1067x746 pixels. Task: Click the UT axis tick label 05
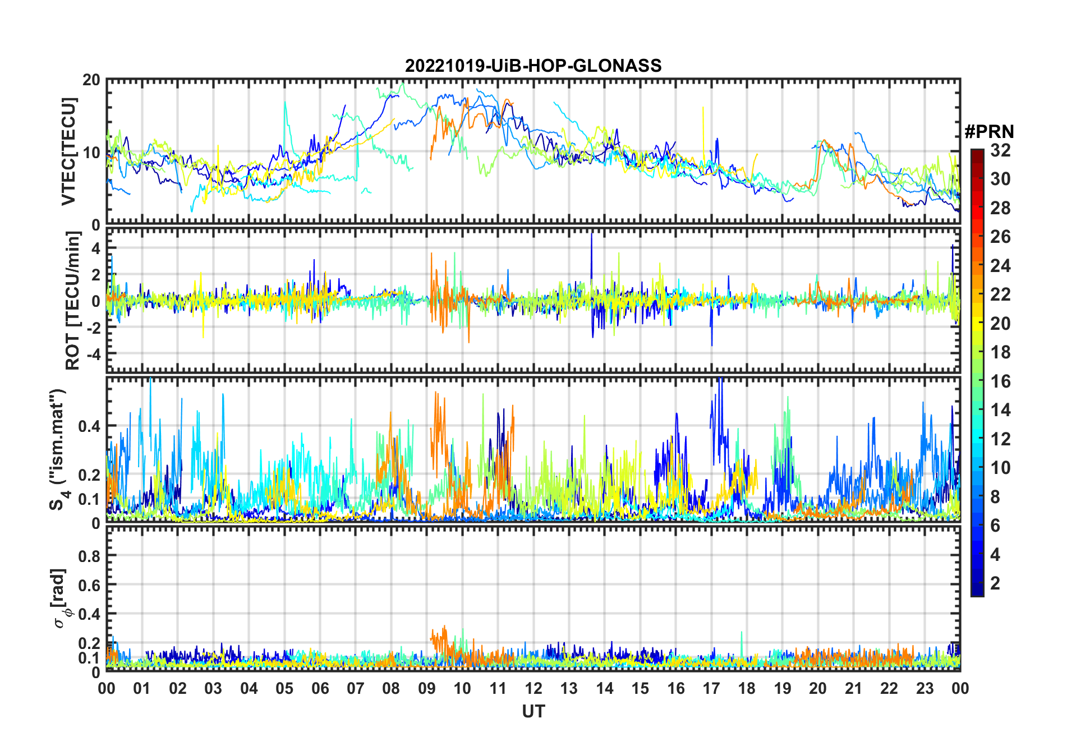(284, 688)
